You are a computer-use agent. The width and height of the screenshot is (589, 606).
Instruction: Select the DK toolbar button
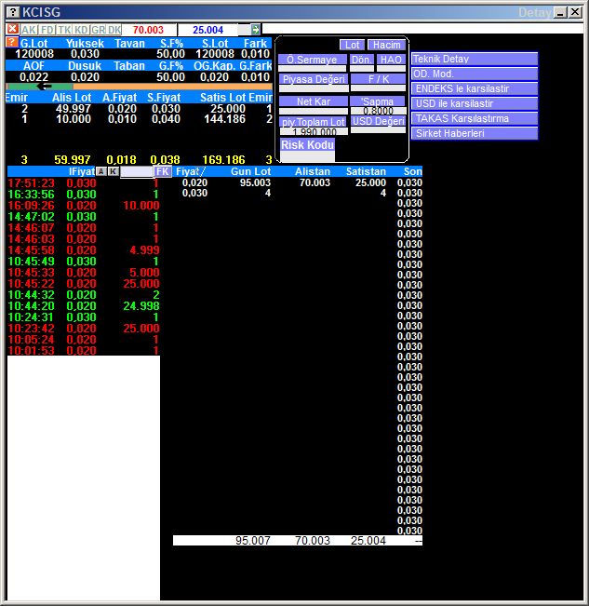[x=114, y=30]
